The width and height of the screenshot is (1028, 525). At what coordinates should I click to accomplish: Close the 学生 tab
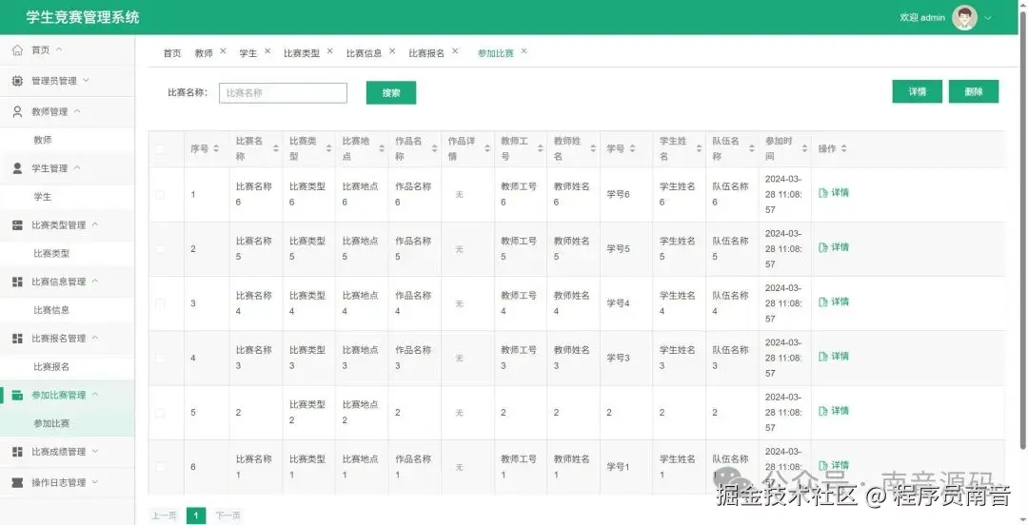point(267,50)
